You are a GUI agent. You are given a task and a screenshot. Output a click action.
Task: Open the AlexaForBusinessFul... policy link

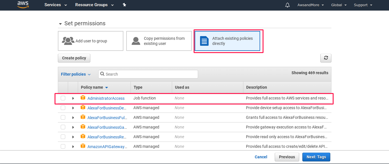[x=107, y=118]
